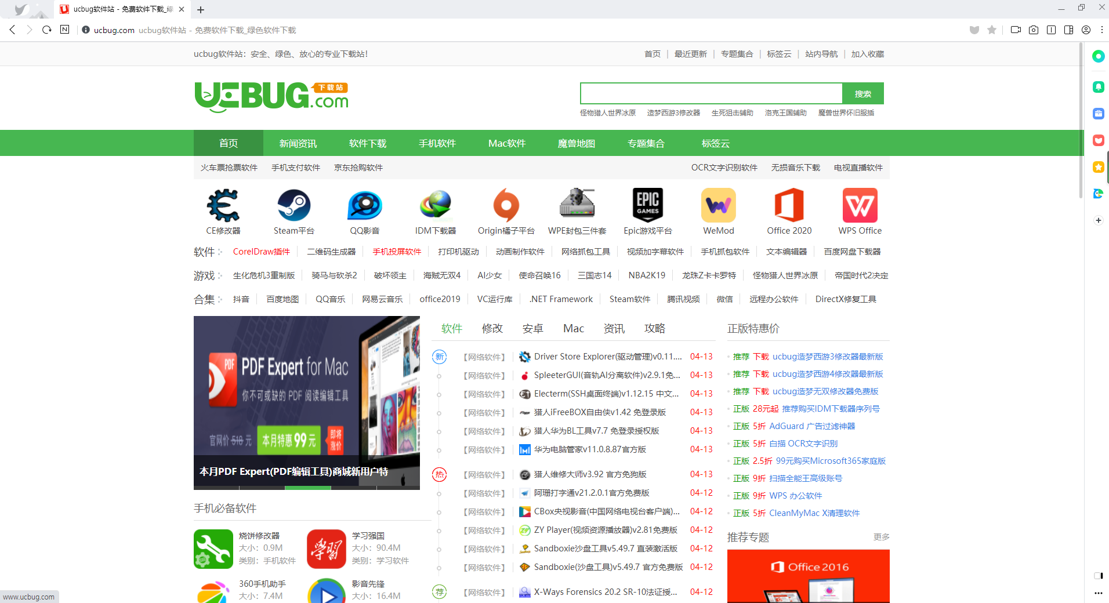The width and height of the screenshot is (1109, 603).
Task: Reload the page with refresh icon
Action: 47,30
